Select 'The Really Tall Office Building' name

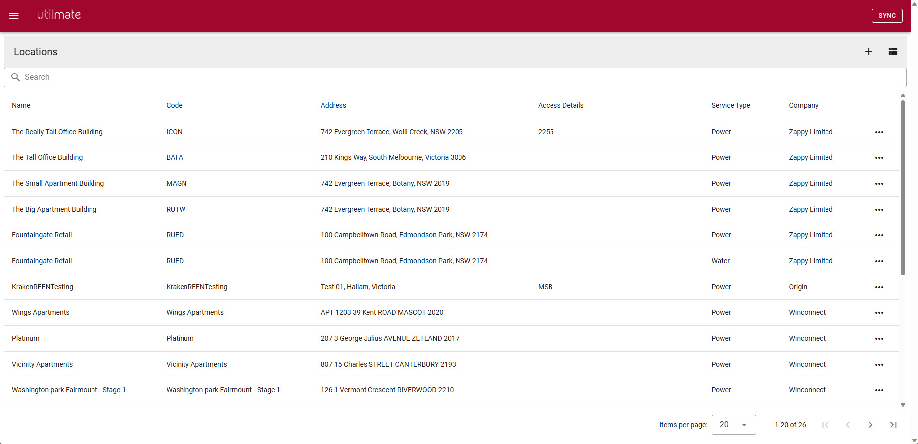point(57,132)
